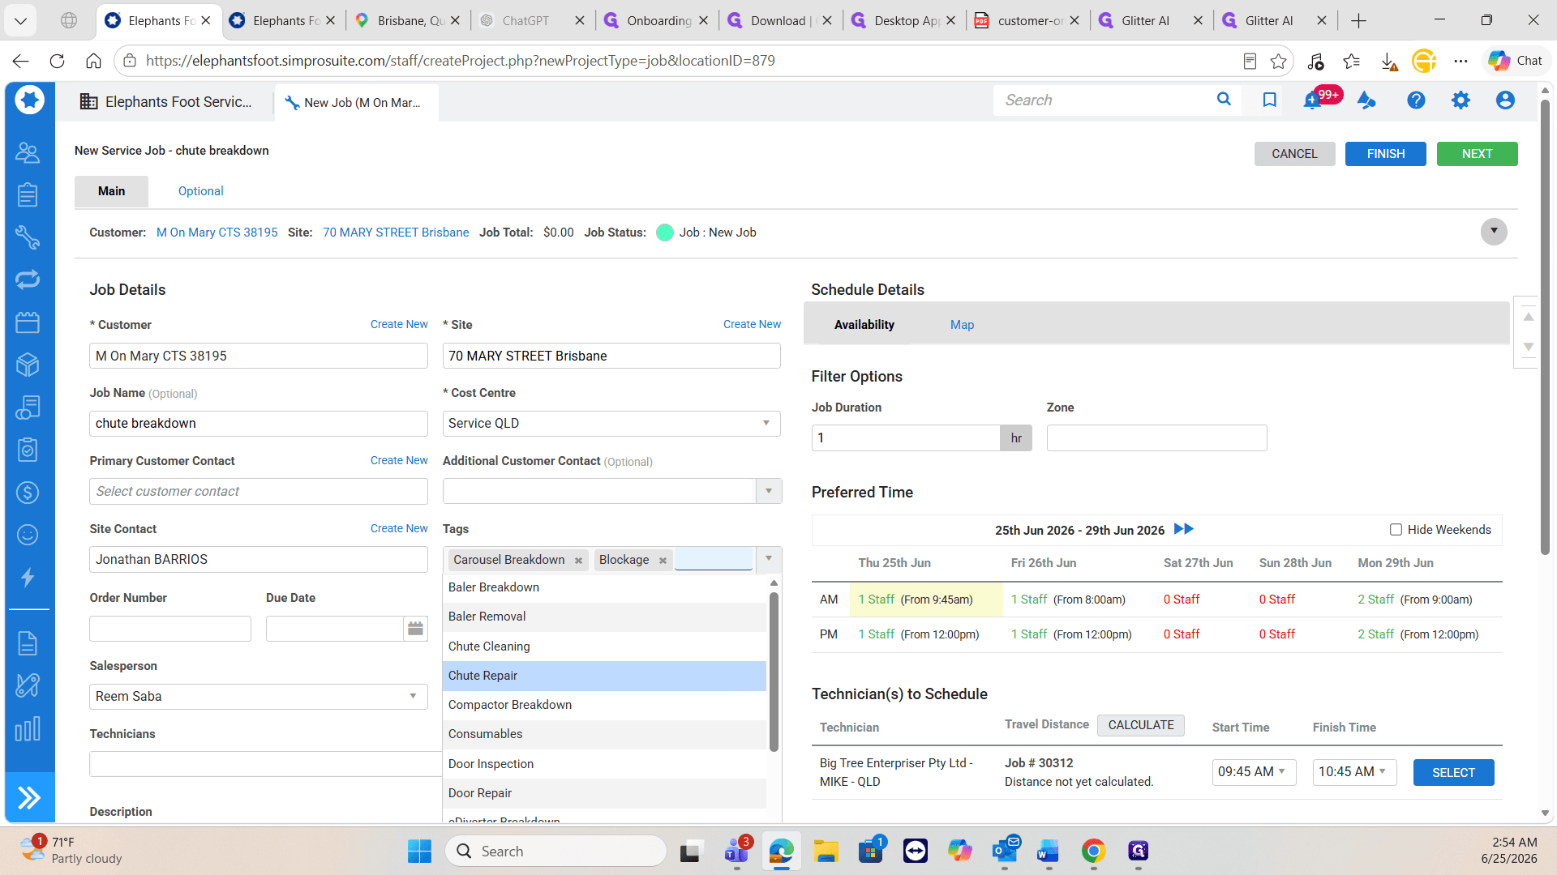1557x875 pixels.
Task: Open the Schedule calendar sidebar icon
Action: point(28,322)
